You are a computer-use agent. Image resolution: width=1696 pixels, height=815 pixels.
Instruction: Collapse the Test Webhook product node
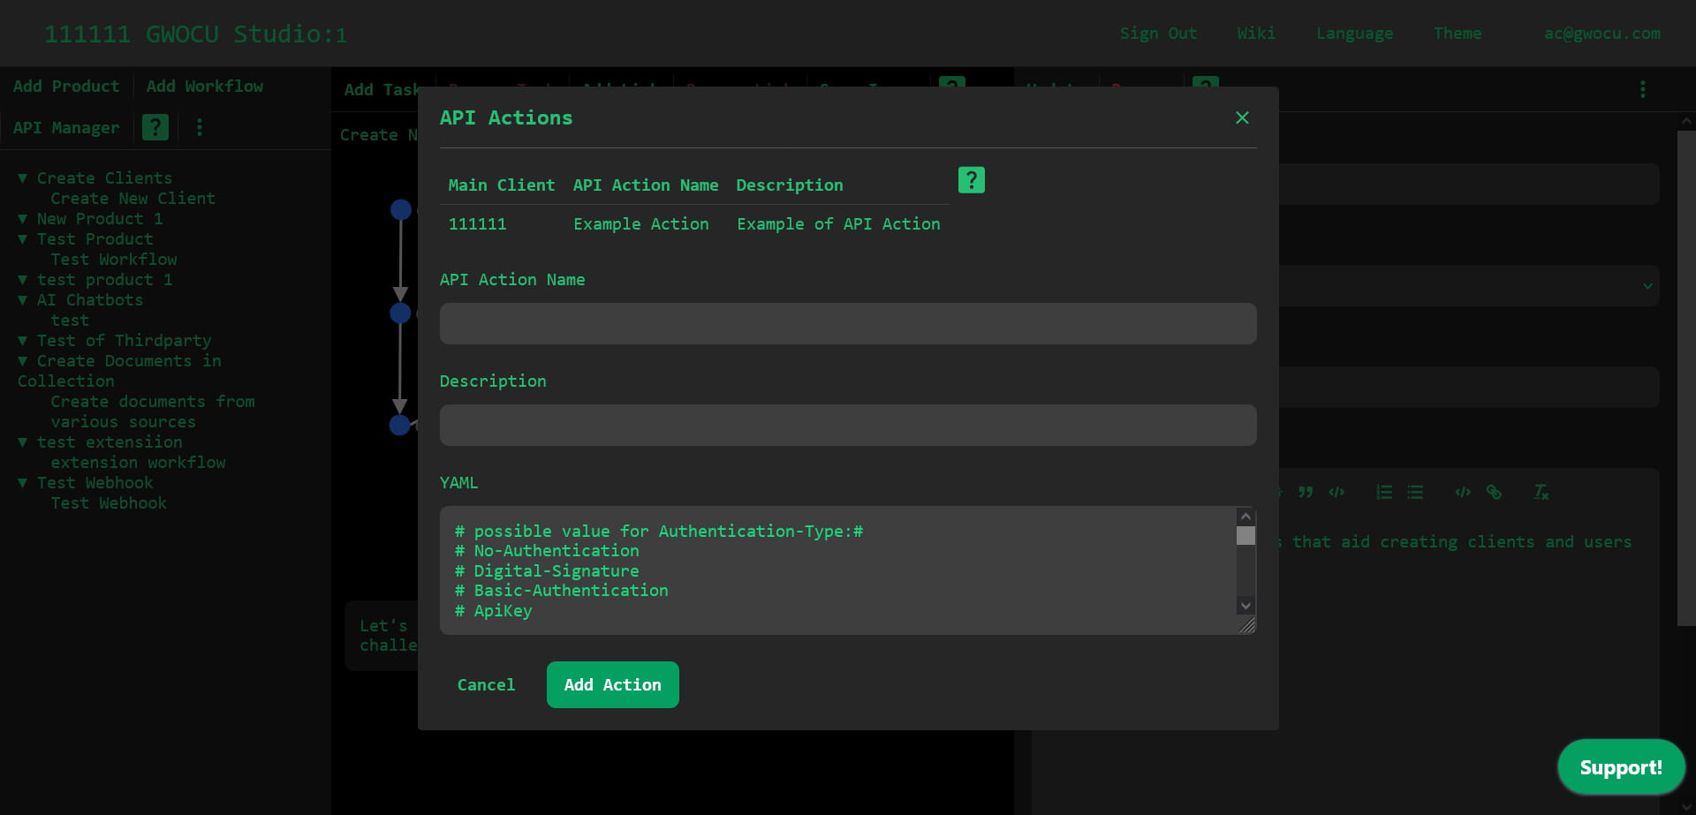[x=23, y=483]
